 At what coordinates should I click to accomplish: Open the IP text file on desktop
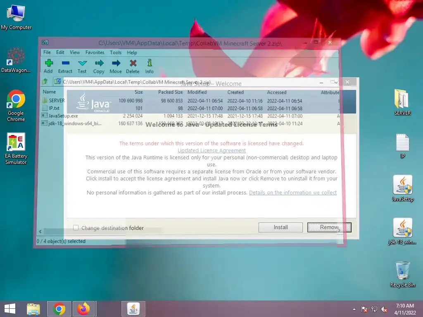pyautogui.click(x=402, y=146)
